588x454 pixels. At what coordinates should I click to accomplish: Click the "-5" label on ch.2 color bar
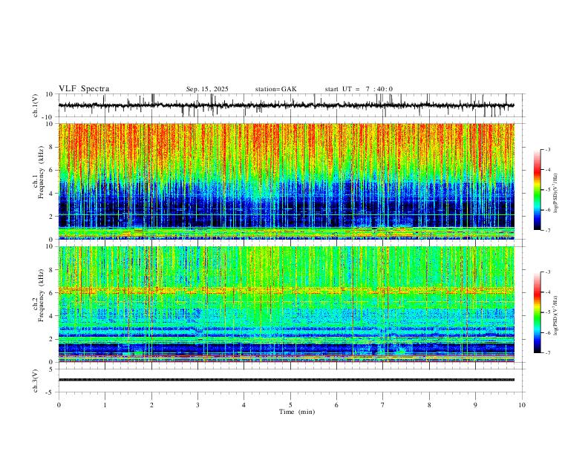pyautogui.click(x=547, y=312)
